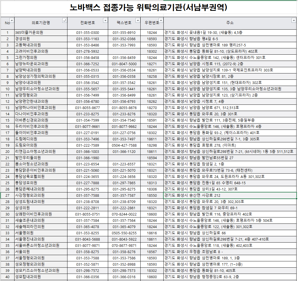Select cell 성모탑내과의원
Viewport: 298px width, 281px height.
(x=41, y=277)
